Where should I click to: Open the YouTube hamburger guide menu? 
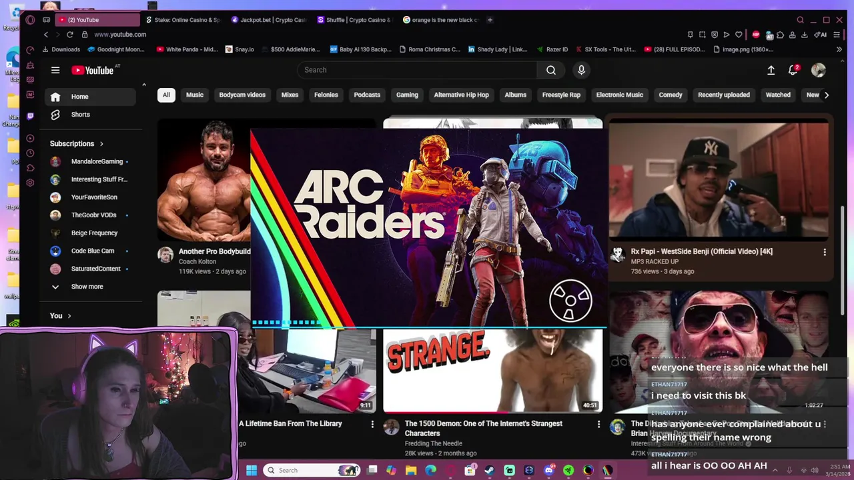55,70
